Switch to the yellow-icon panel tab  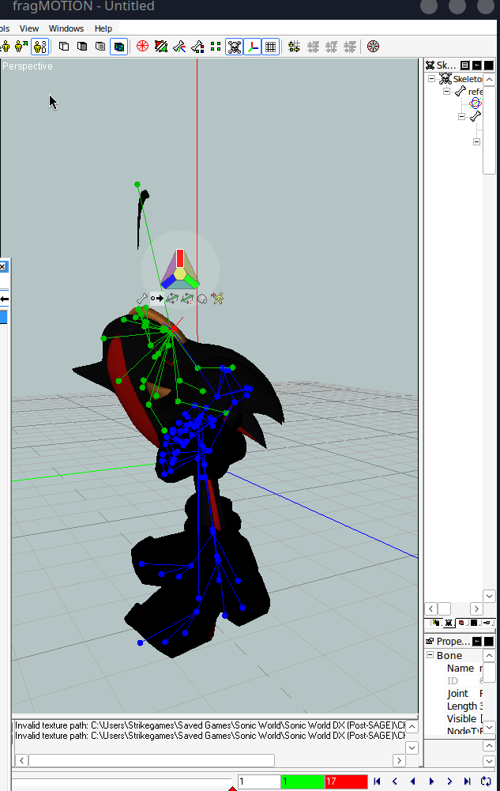click(x=435, y=623)
